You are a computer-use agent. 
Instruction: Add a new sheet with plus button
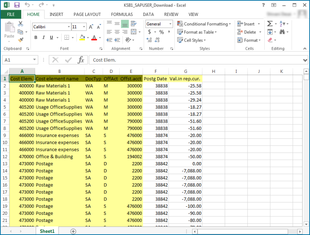point(73,231)
